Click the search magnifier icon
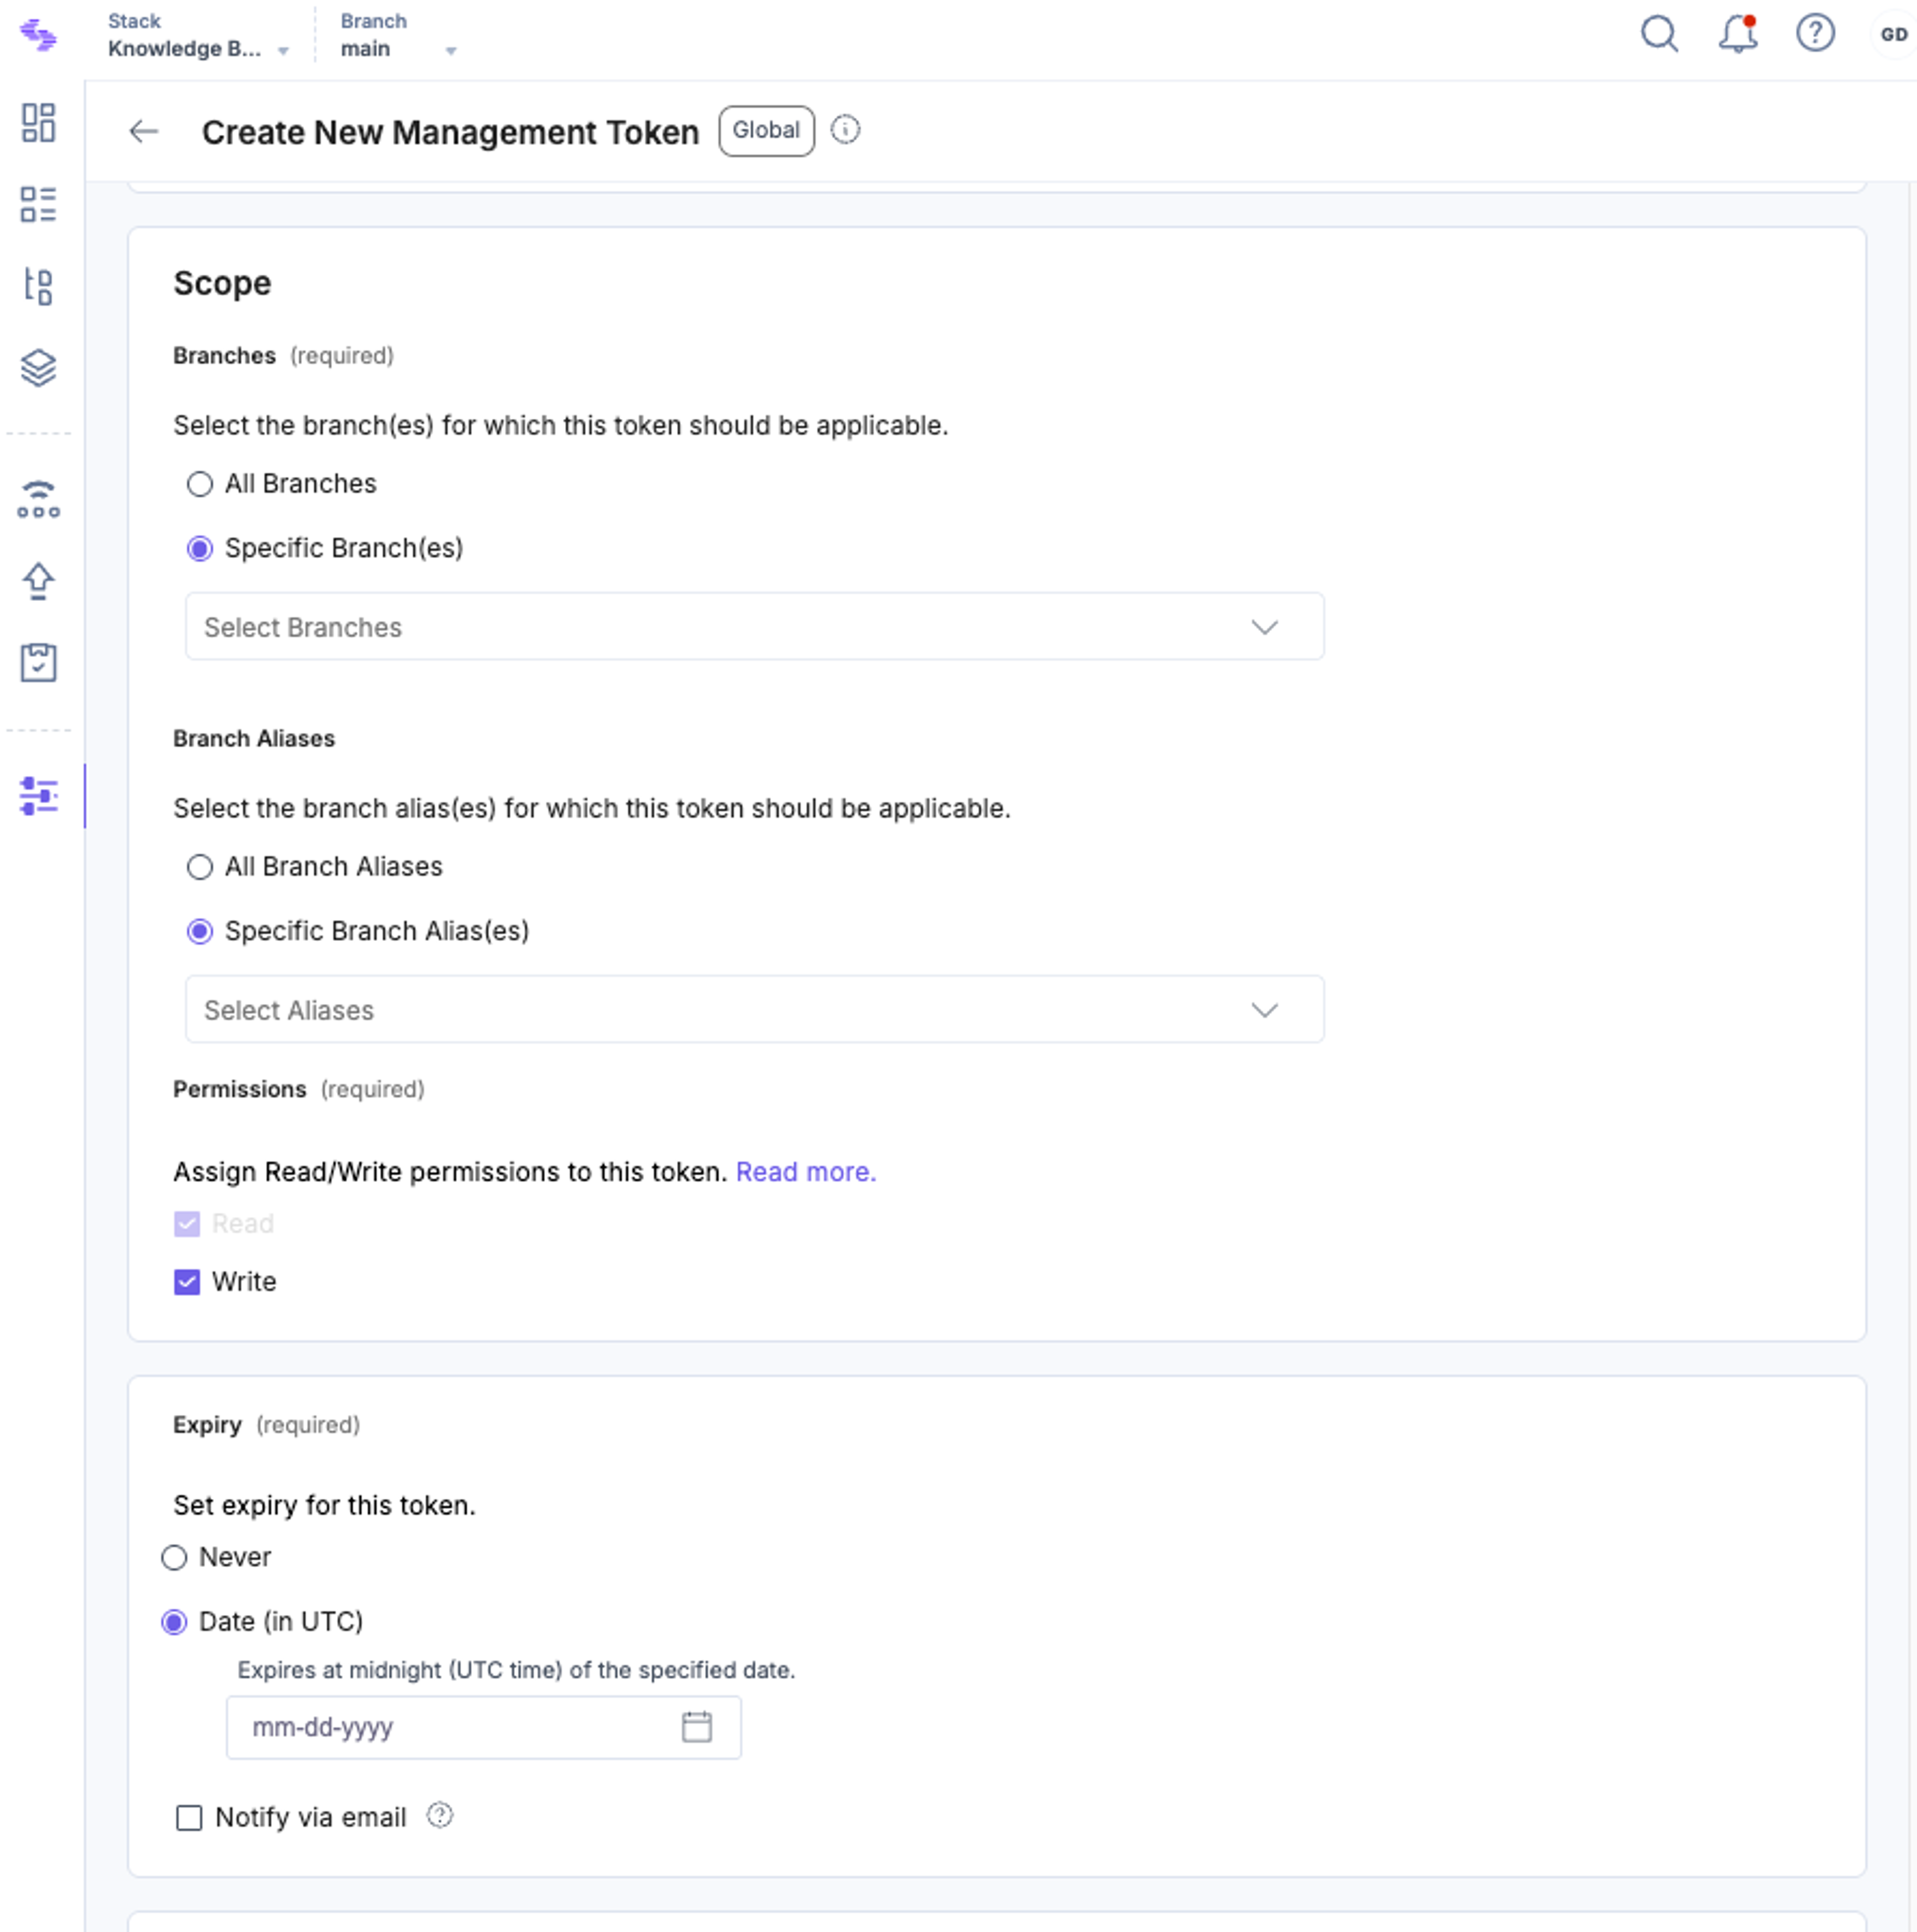 click(1659, 34)
